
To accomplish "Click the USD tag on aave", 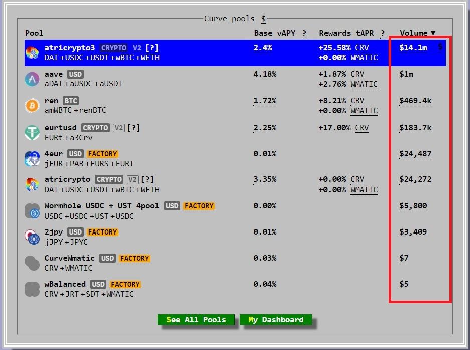I will 75,74.
